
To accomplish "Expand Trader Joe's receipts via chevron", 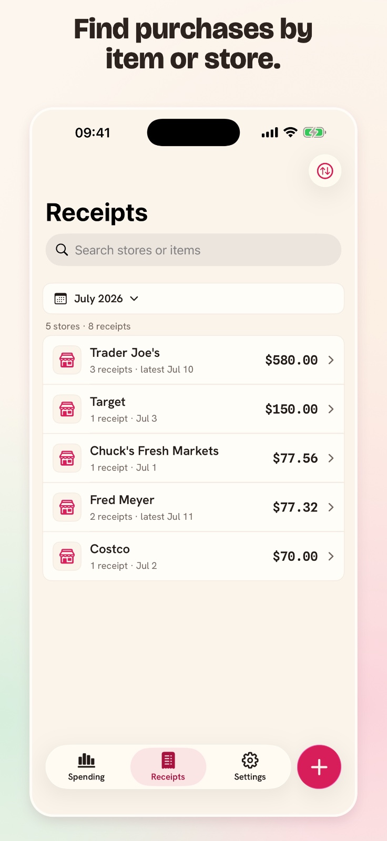I will click(331, 360).
